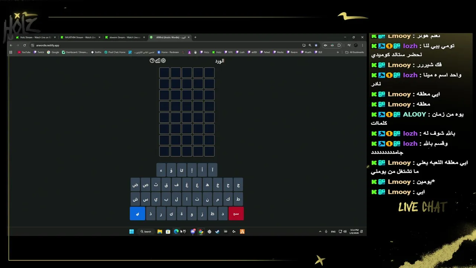
Task: Open the Windows Start menu
Action: click(132, 232)
